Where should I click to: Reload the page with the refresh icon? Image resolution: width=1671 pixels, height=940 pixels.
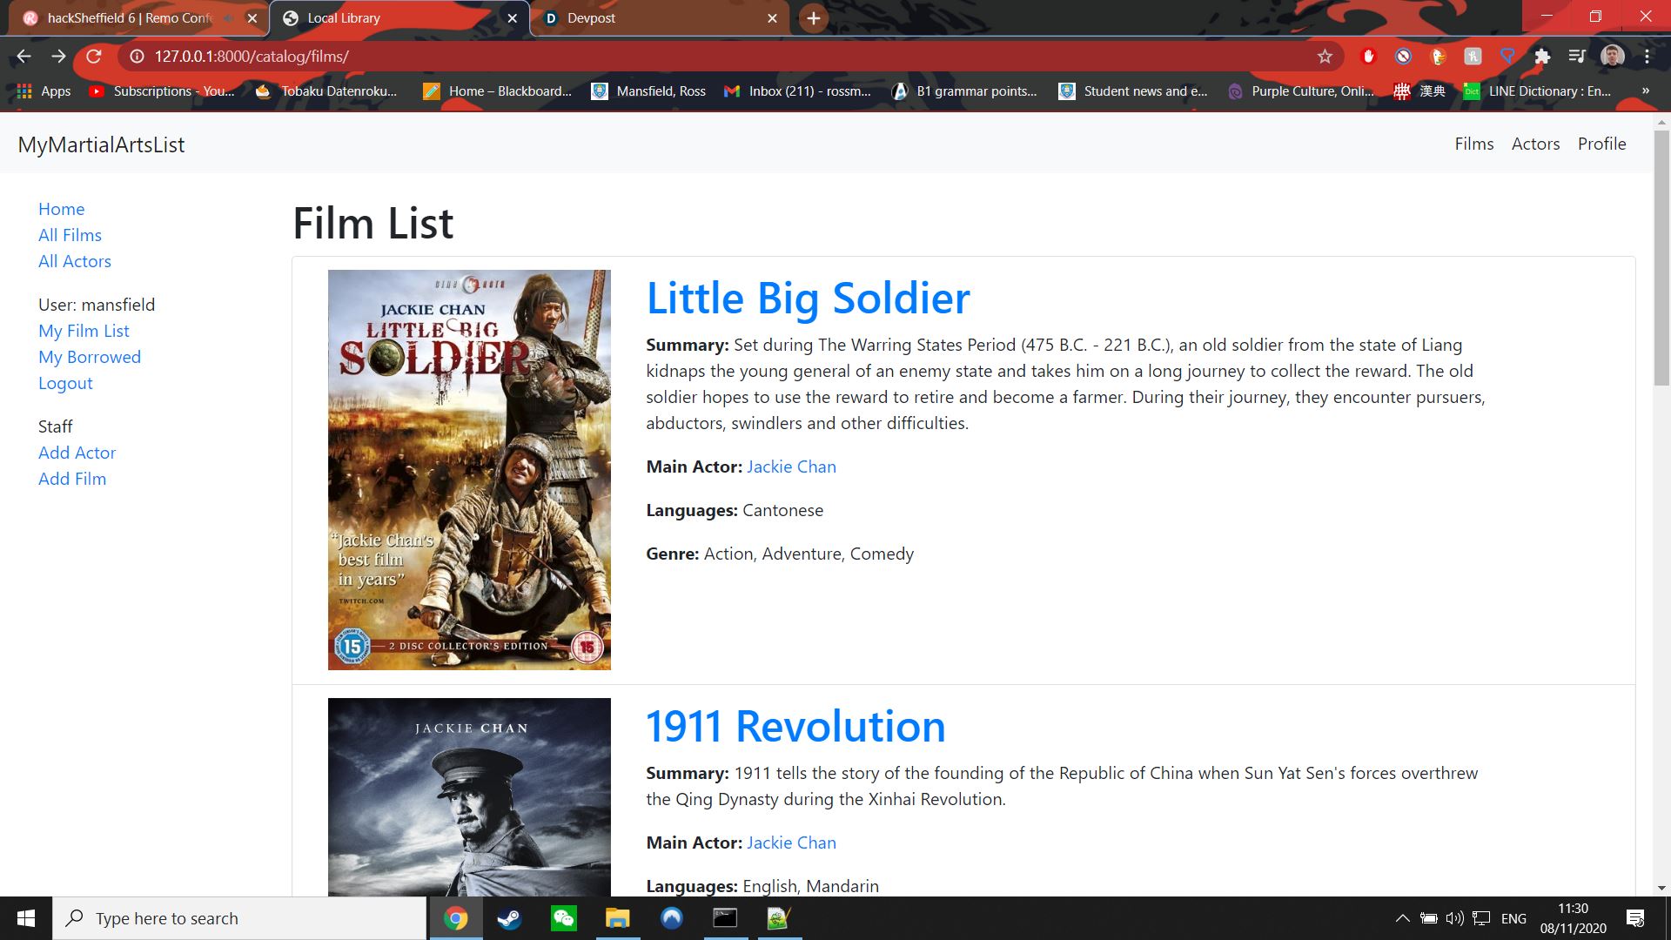tap(94, 57)
